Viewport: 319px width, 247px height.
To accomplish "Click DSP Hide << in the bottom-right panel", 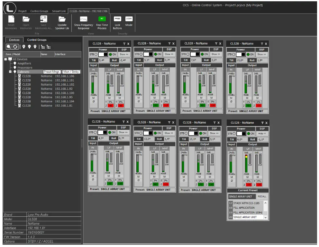I will coord(262,133).
